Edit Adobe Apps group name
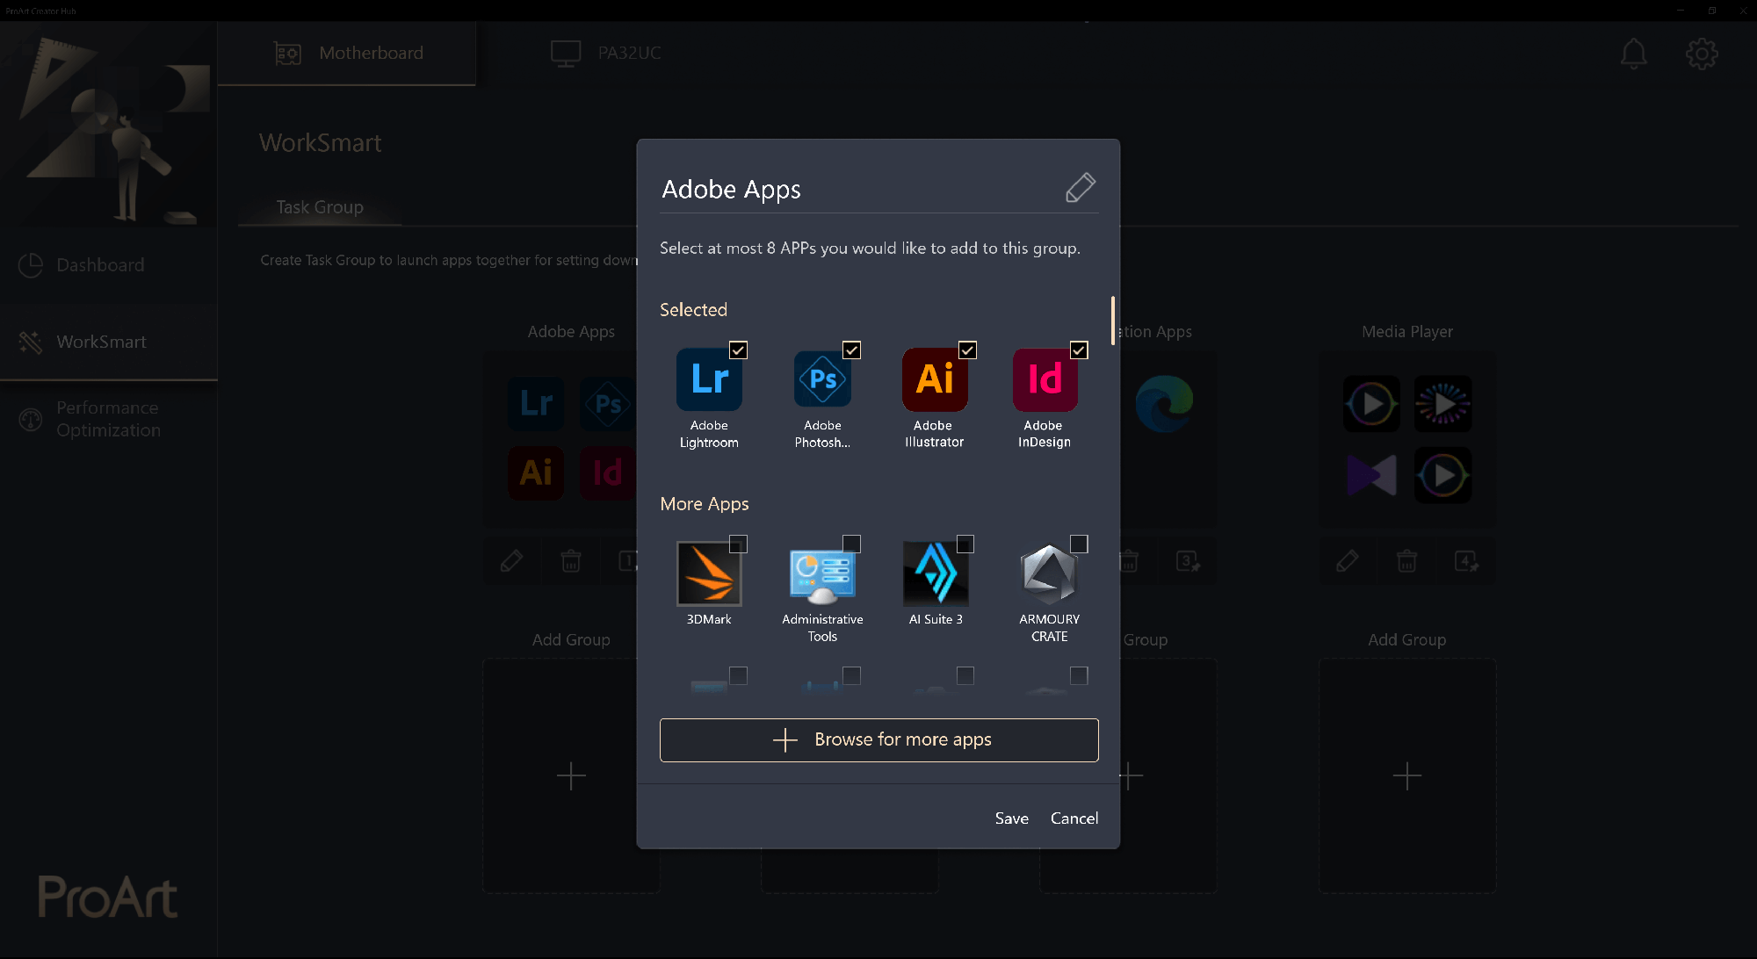Image resolution: width=1757 pixels, height=959 pixels. point(1079,186)
